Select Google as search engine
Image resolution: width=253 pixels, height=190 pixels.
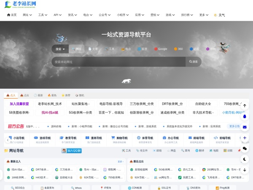(161, 49)
